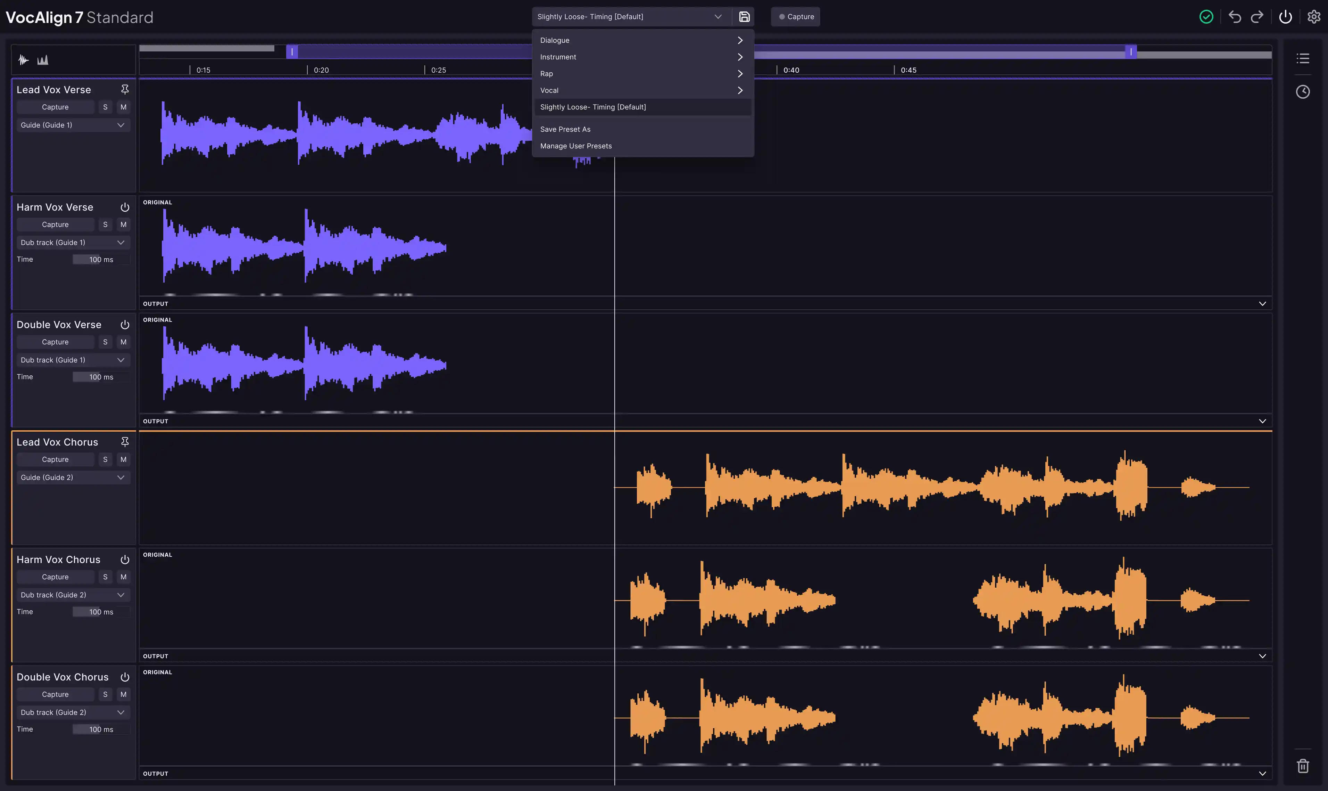Solo the Harm Vox Chorus track
This screenshot has height=791, width=1328.
tap(105, 577)
